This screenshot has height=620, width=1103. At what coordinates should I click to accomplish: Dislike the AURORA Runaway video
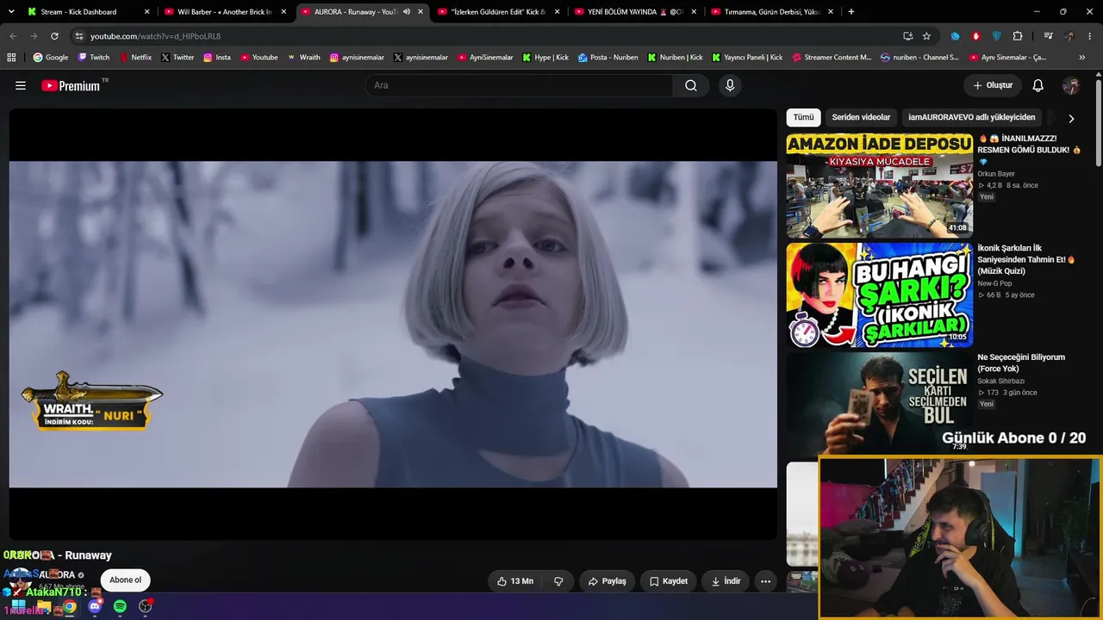(x=558, y=581)
